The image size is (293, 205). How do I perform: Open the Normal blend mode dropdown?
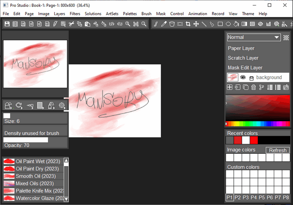254,38
